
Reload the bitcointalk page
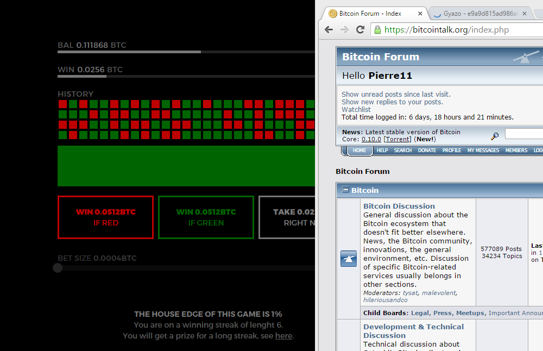point(360,29)
